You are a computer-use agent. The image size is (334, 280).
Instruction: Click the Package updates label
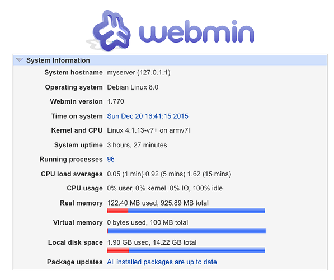pos(75,262)
